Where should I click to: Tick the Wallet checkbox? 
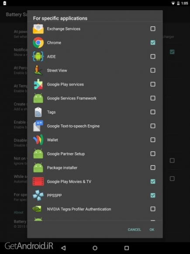(x=153, y=140)
